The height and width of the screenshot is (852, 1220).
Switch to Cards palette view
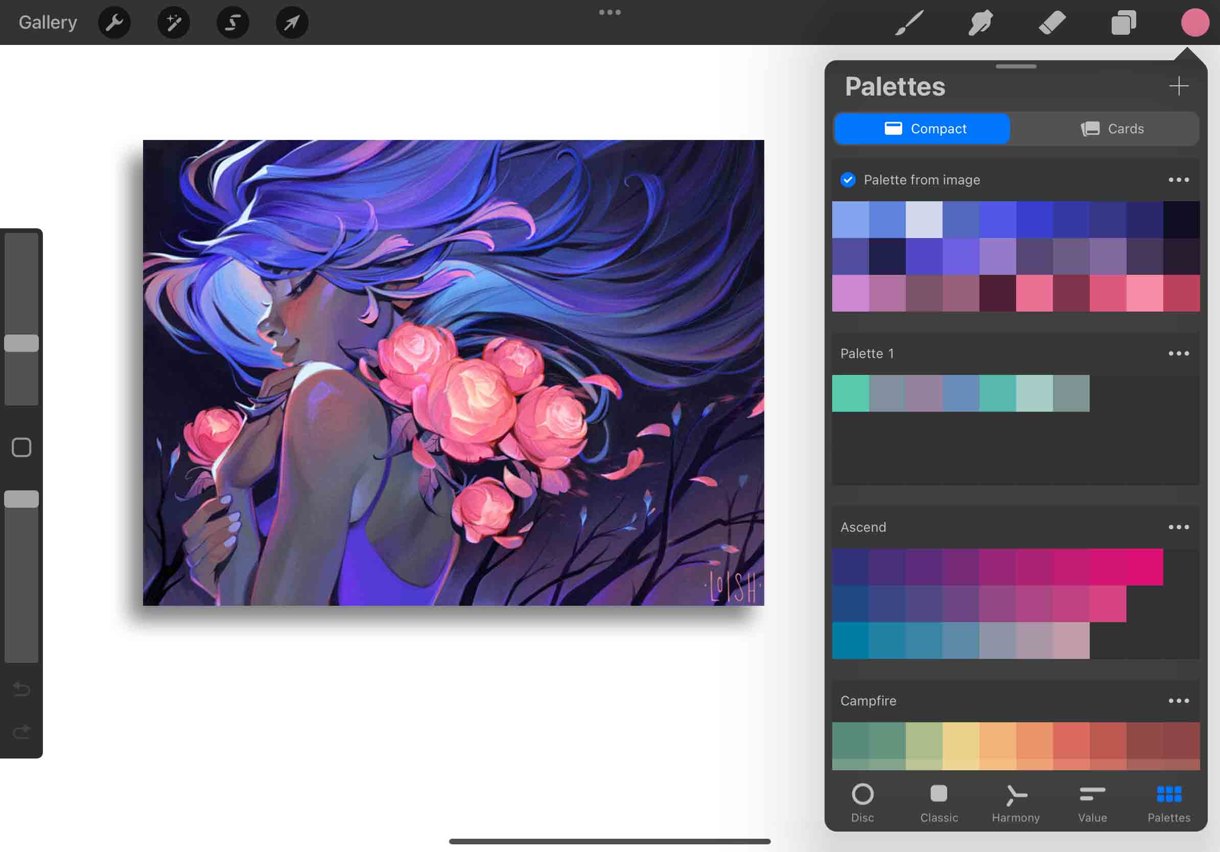click(x=1113, y=129)
